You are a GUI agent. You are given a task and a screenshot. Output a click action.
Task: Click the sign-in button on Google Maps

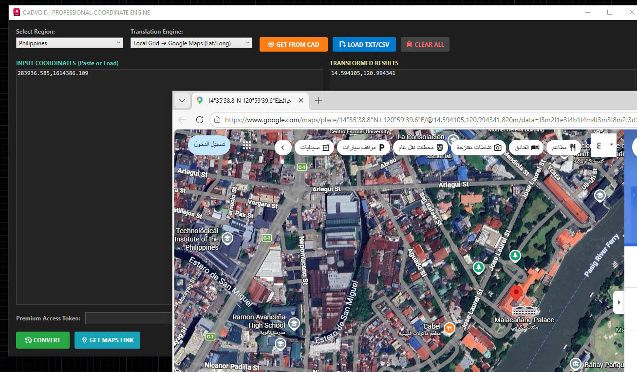coord(209,145)
